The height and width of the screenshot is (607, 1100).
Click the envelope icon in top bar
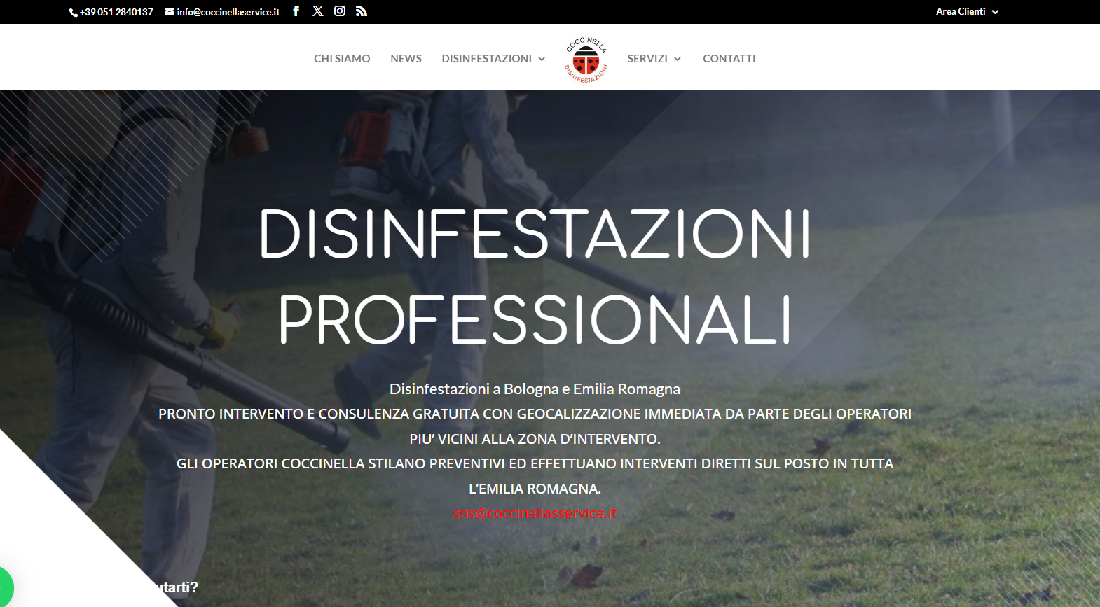pos(170,12)
